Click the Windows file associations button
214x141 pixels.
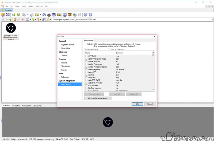pos(98,98)
